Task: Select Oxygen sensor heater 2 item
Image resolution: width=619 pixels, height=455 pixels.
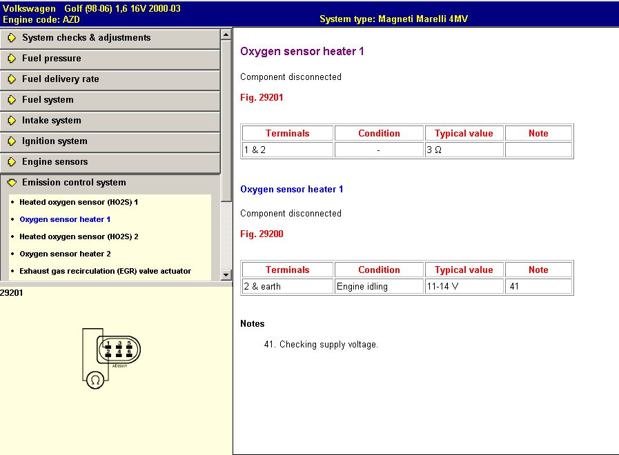Action: click(x=65, y=254)
